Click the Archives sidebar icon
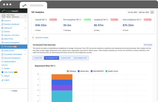158x102 pixels. [2, 31]
